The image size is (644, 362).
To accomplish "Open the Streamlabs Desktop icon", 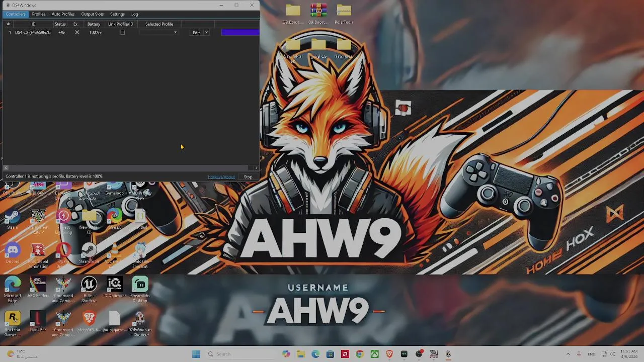I will 140,290.
